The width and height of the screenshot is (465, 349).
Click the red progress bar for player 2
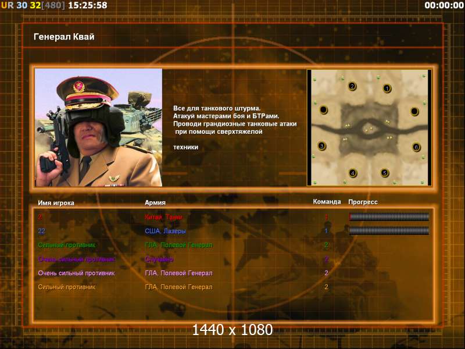click(x=389, y=217)
